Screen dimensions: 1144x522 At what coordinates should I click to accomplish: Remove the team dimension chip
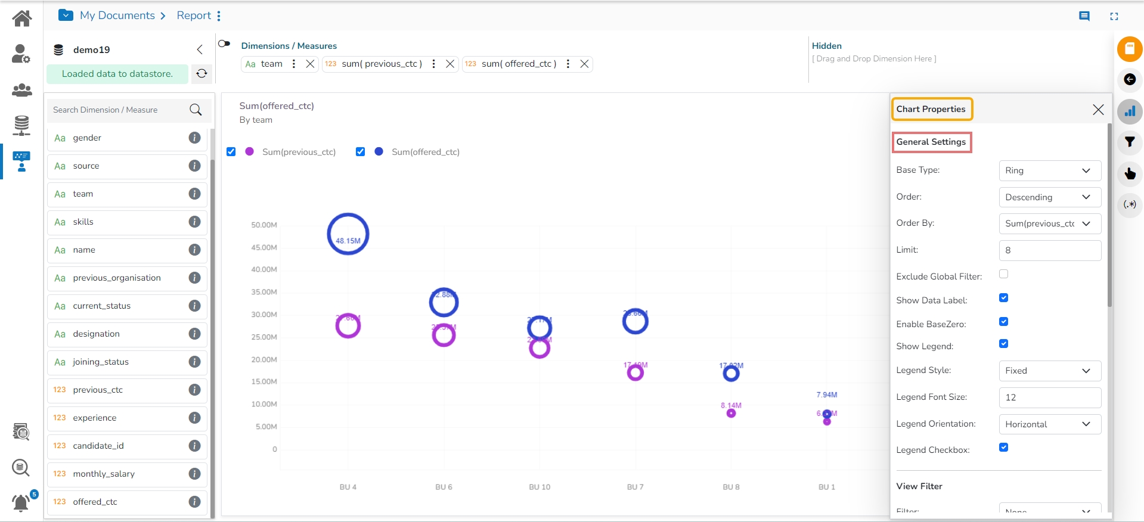pyautogui.click(x=310, y=64)
